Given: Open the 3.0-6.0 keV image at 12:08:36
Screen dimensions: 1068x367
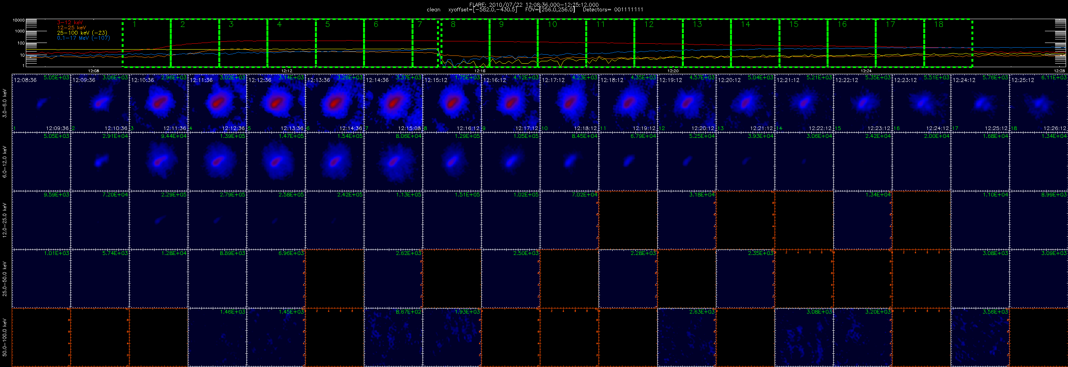Looking at the screenshot, I should click(x=41, y=103).
